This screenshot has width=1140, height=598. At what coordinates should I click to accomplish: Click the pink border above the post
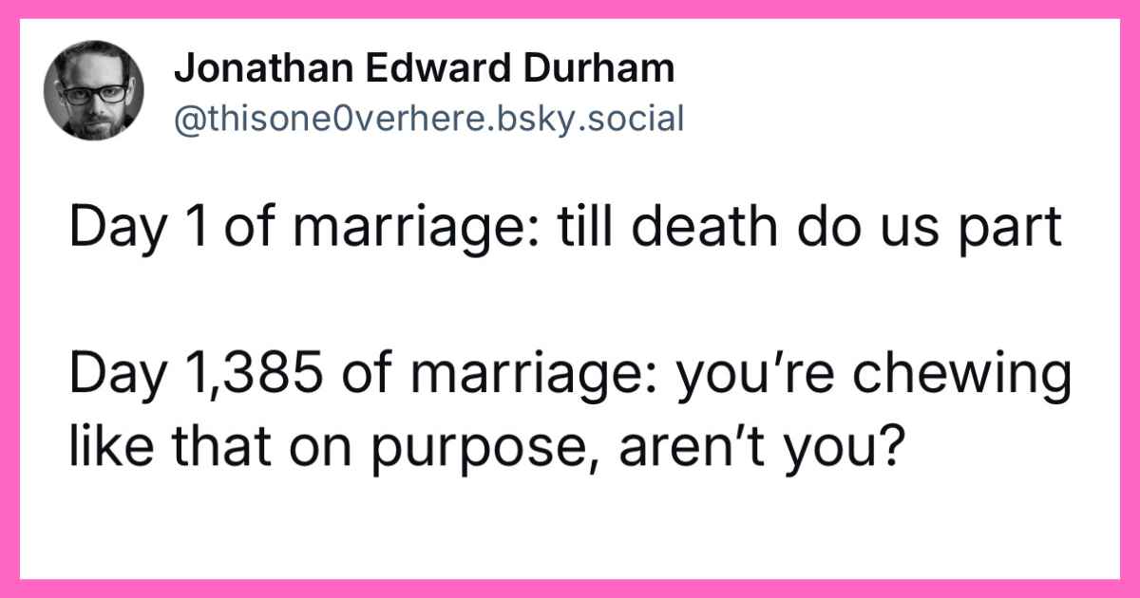(570, 9)
